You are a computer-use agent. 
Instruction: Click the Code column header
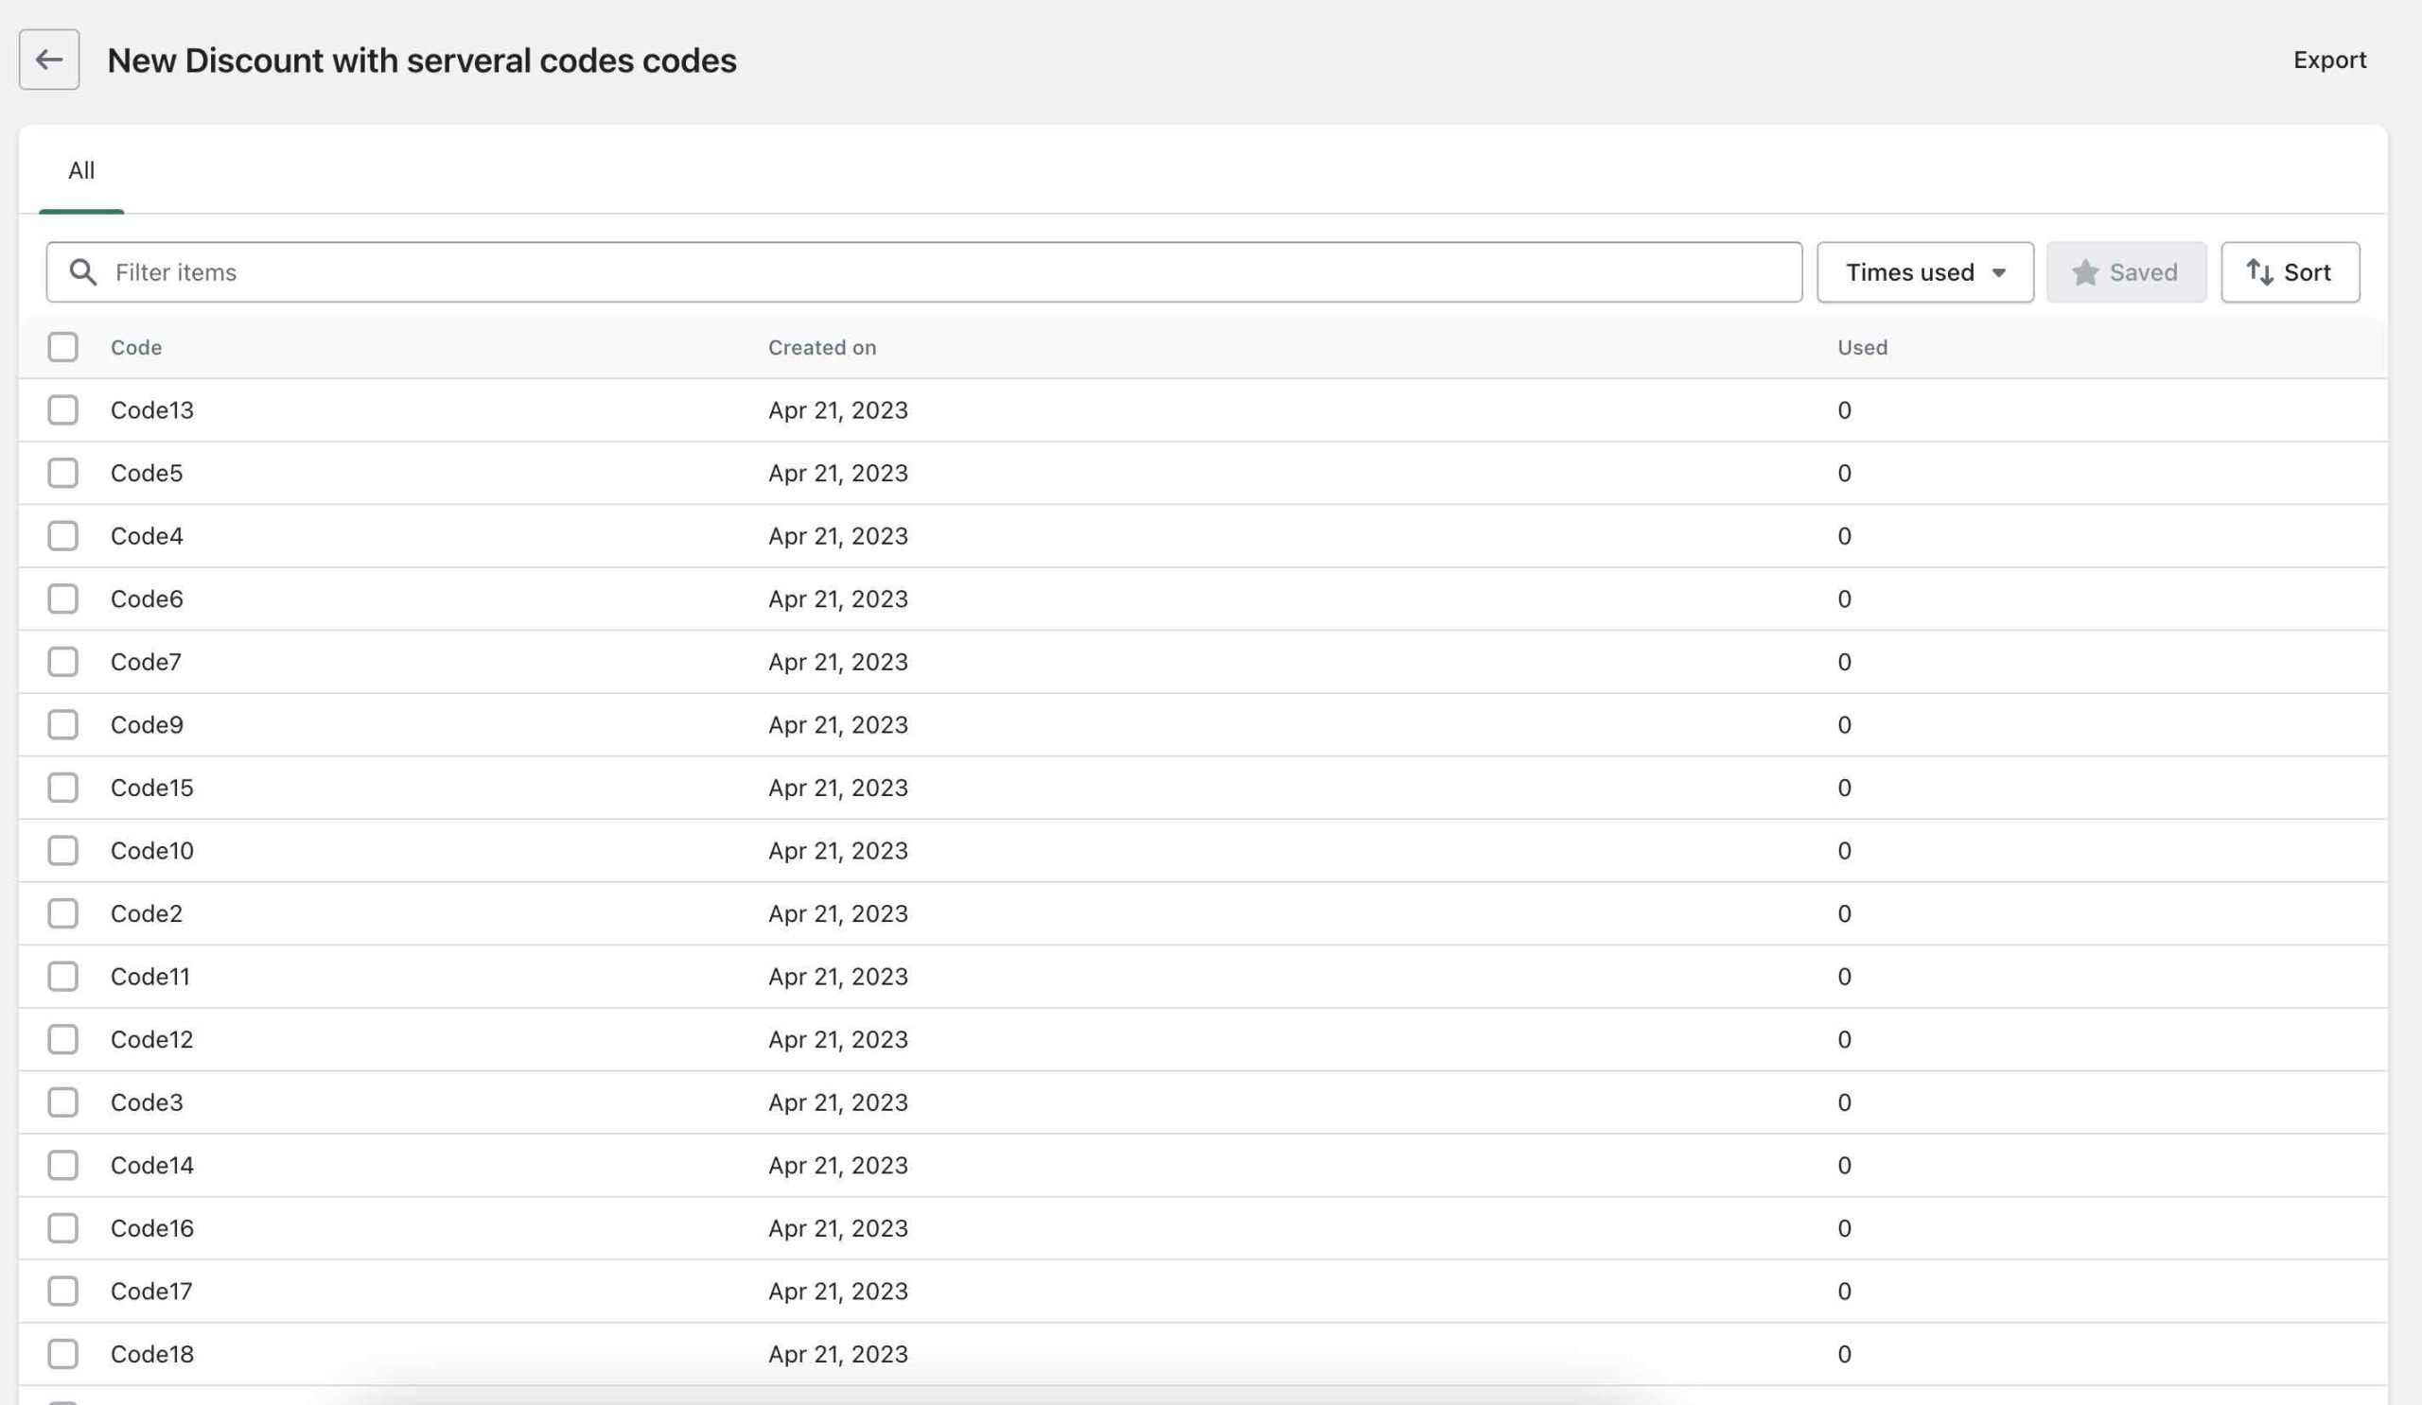point(135,348)
